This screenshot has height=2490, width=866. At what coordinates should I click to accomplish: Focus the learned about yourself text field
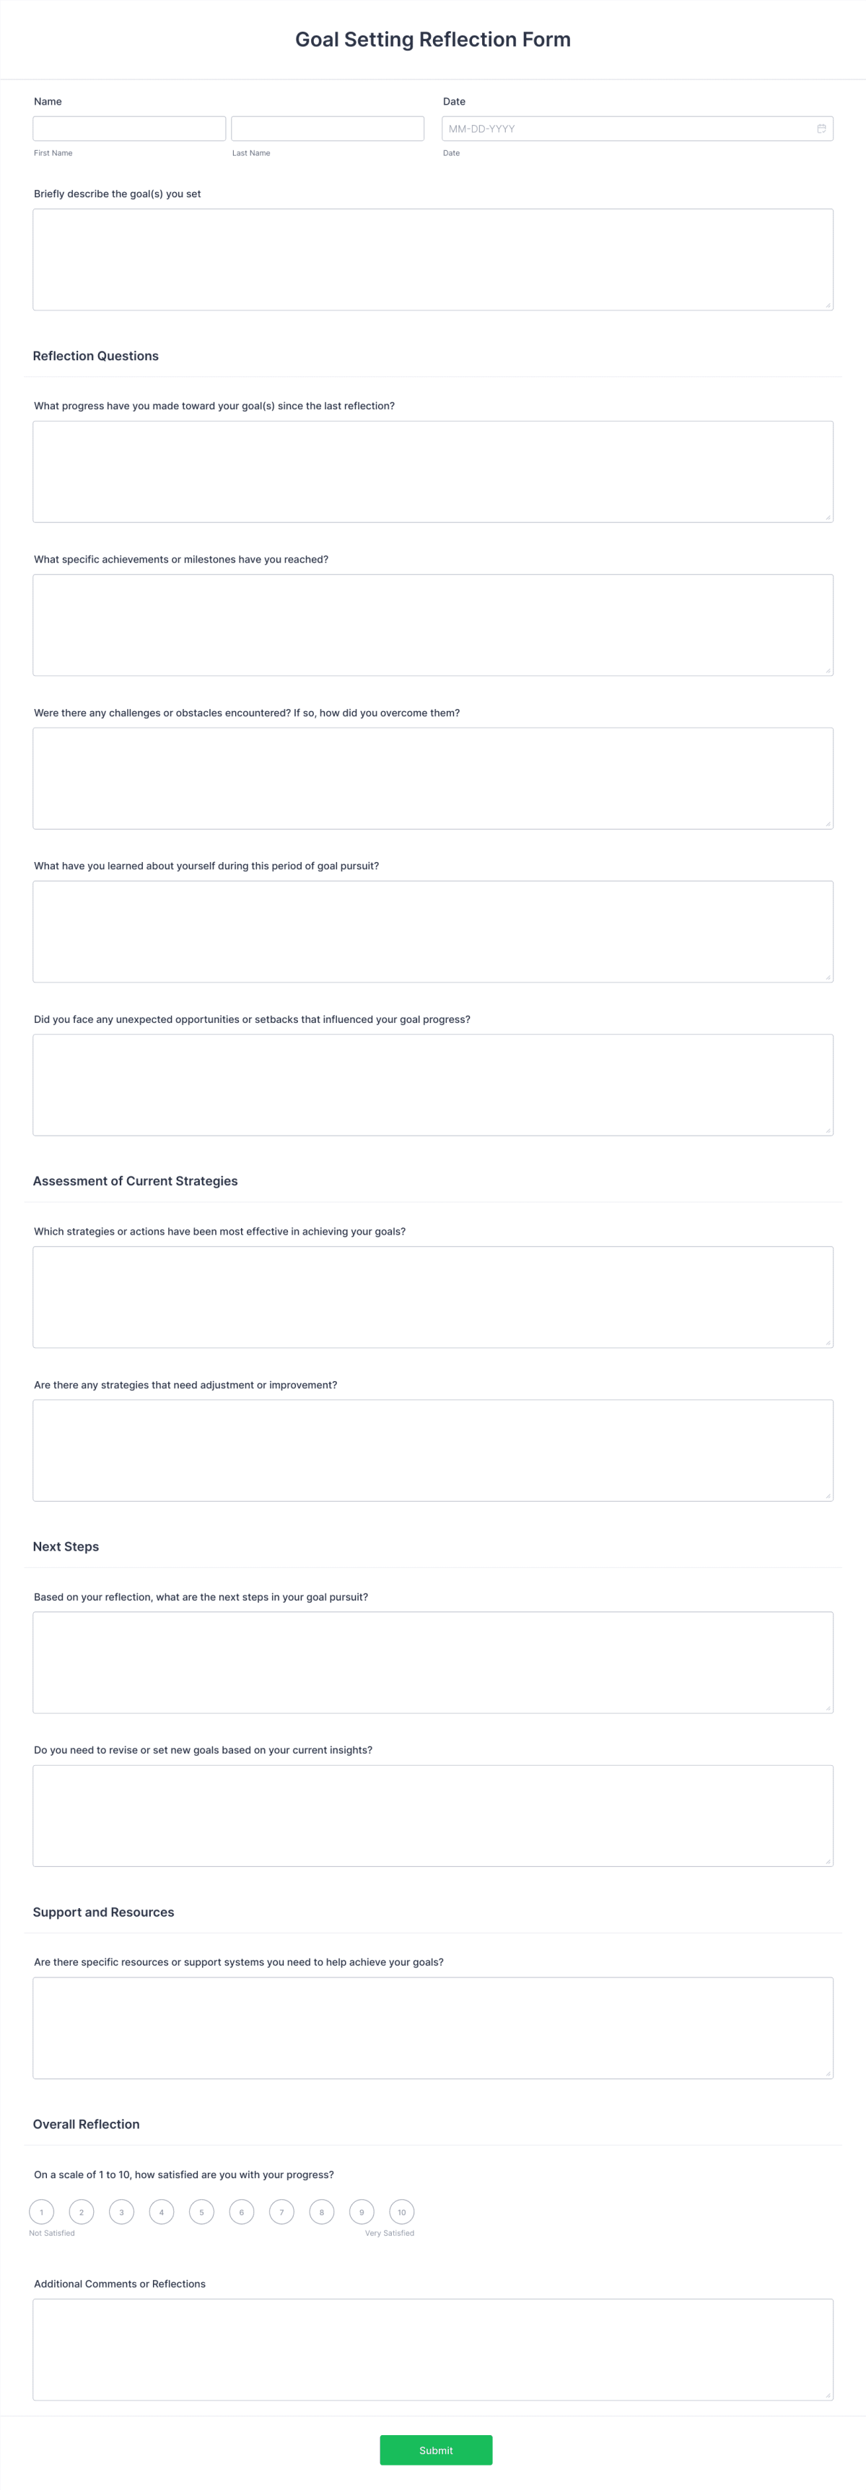pyautogui.click(x=433, y=930)
